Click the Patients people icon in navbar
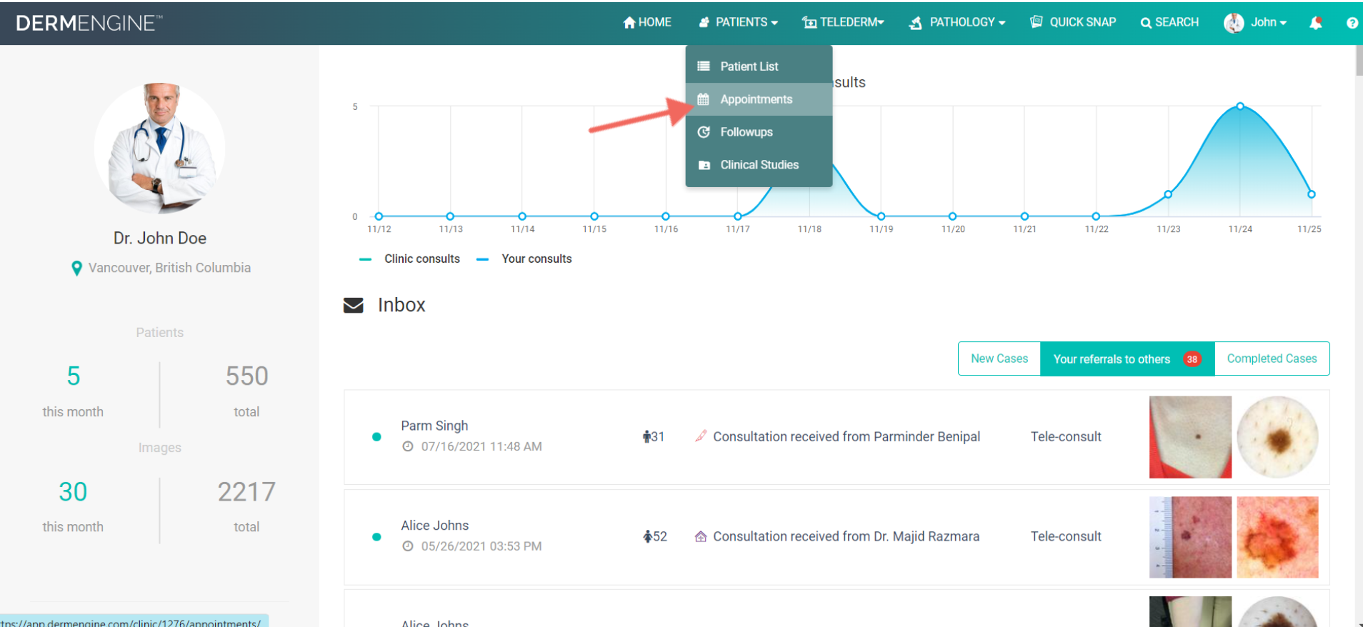 (704, 23)
